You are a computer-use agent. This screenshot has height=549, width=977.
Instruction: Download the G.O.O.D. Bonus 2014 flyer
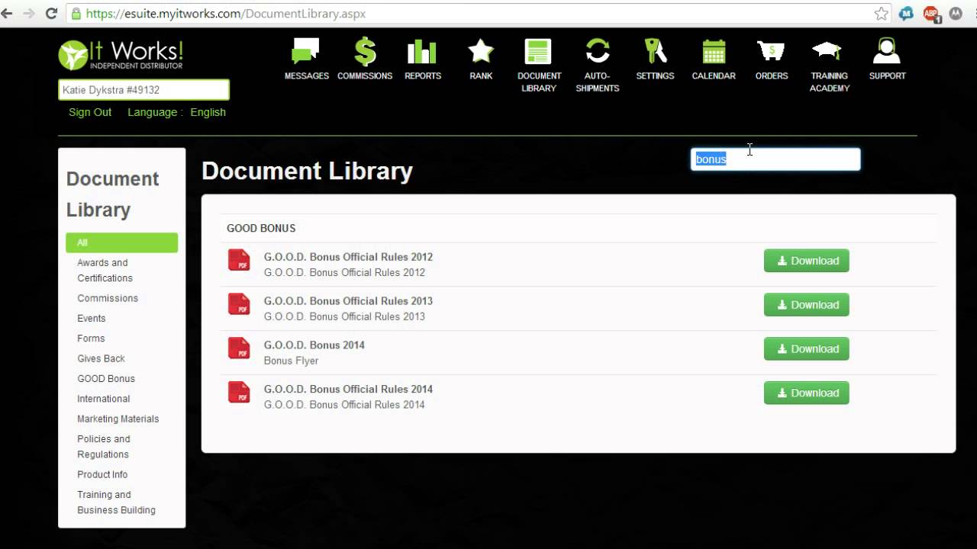(x=806, y=349)
